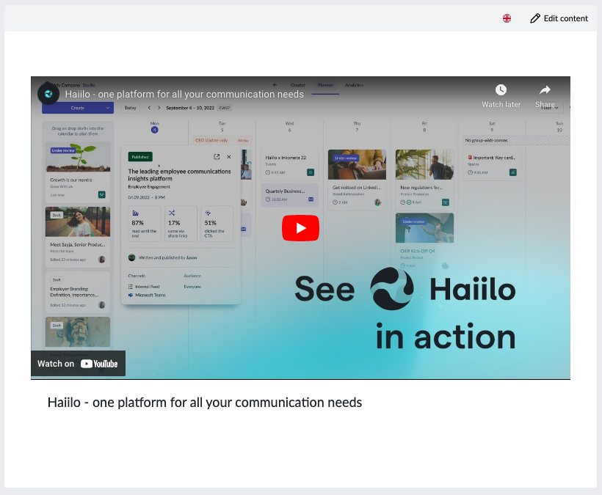Click the Edit content pencil button
The image size is (602, 495).
pos(559,18)
